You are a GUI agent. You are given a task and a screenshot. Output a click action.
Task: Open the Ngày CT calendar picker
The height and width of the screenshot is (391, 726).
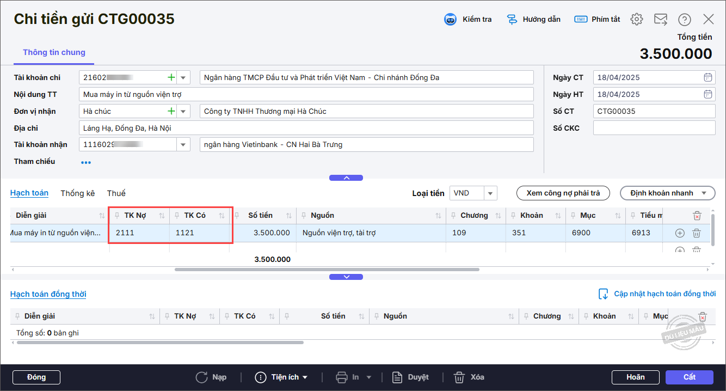click(x=707, y=77)
